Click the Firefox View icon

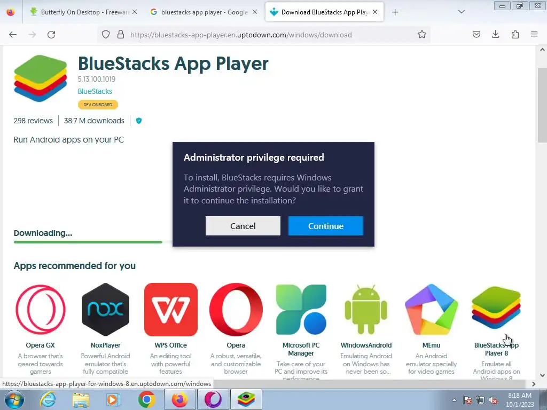point(11,12)
